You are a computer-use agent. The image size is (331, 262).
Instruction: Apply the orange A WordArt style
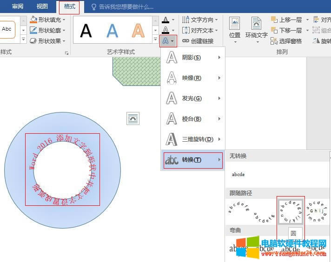click(x=138, y=31)
